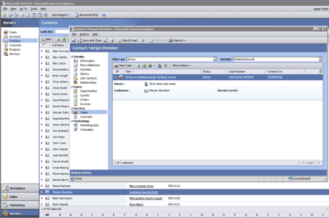Collapse the selected printer case row

pyautogui.click(x=115, y=77)
